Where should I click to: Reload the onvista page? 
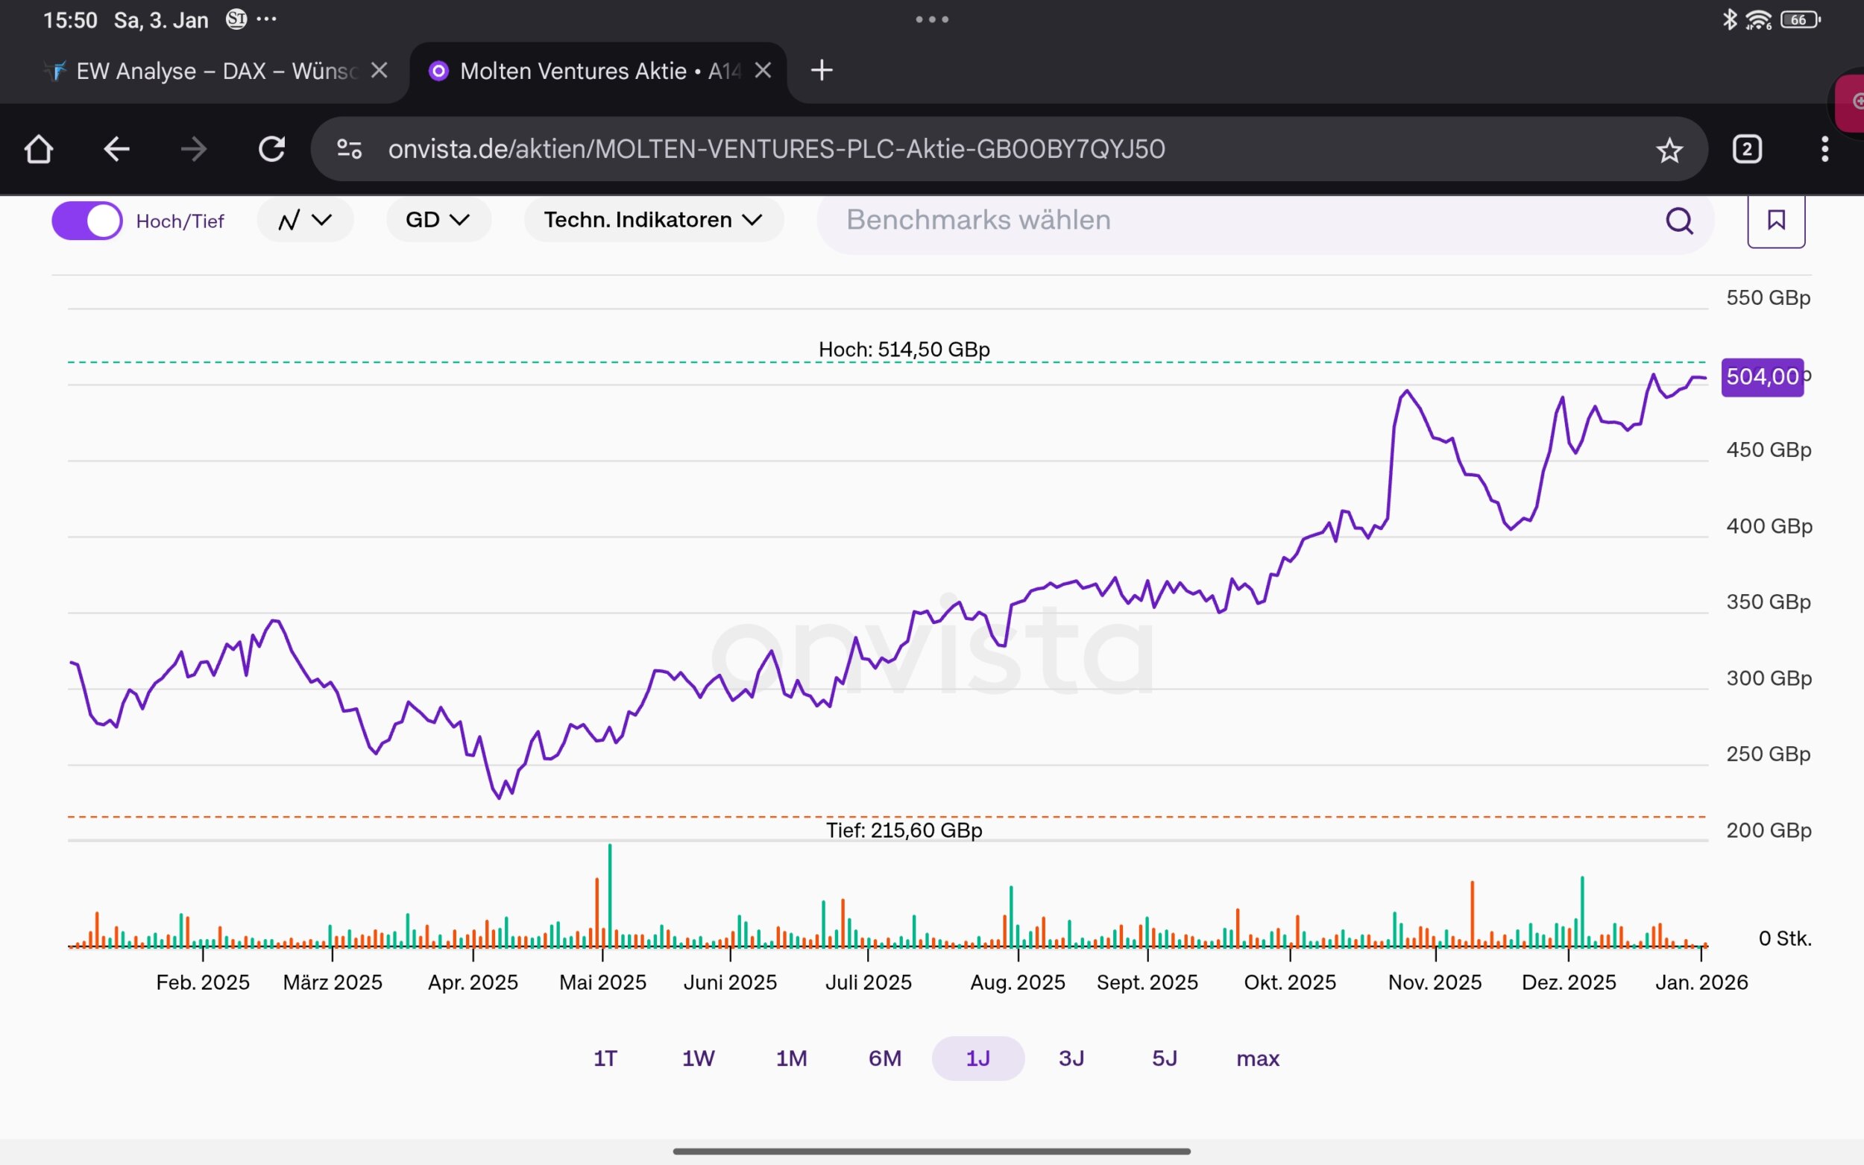pyautogui.click(x=271, y=149)
